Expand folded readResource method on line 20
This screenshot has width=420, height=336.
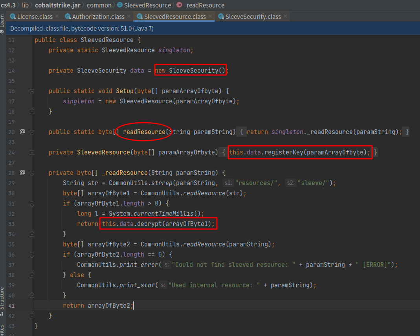32,132
